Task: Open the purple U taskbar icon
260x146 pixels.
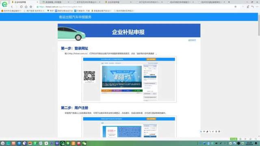Action: point(57,143)
